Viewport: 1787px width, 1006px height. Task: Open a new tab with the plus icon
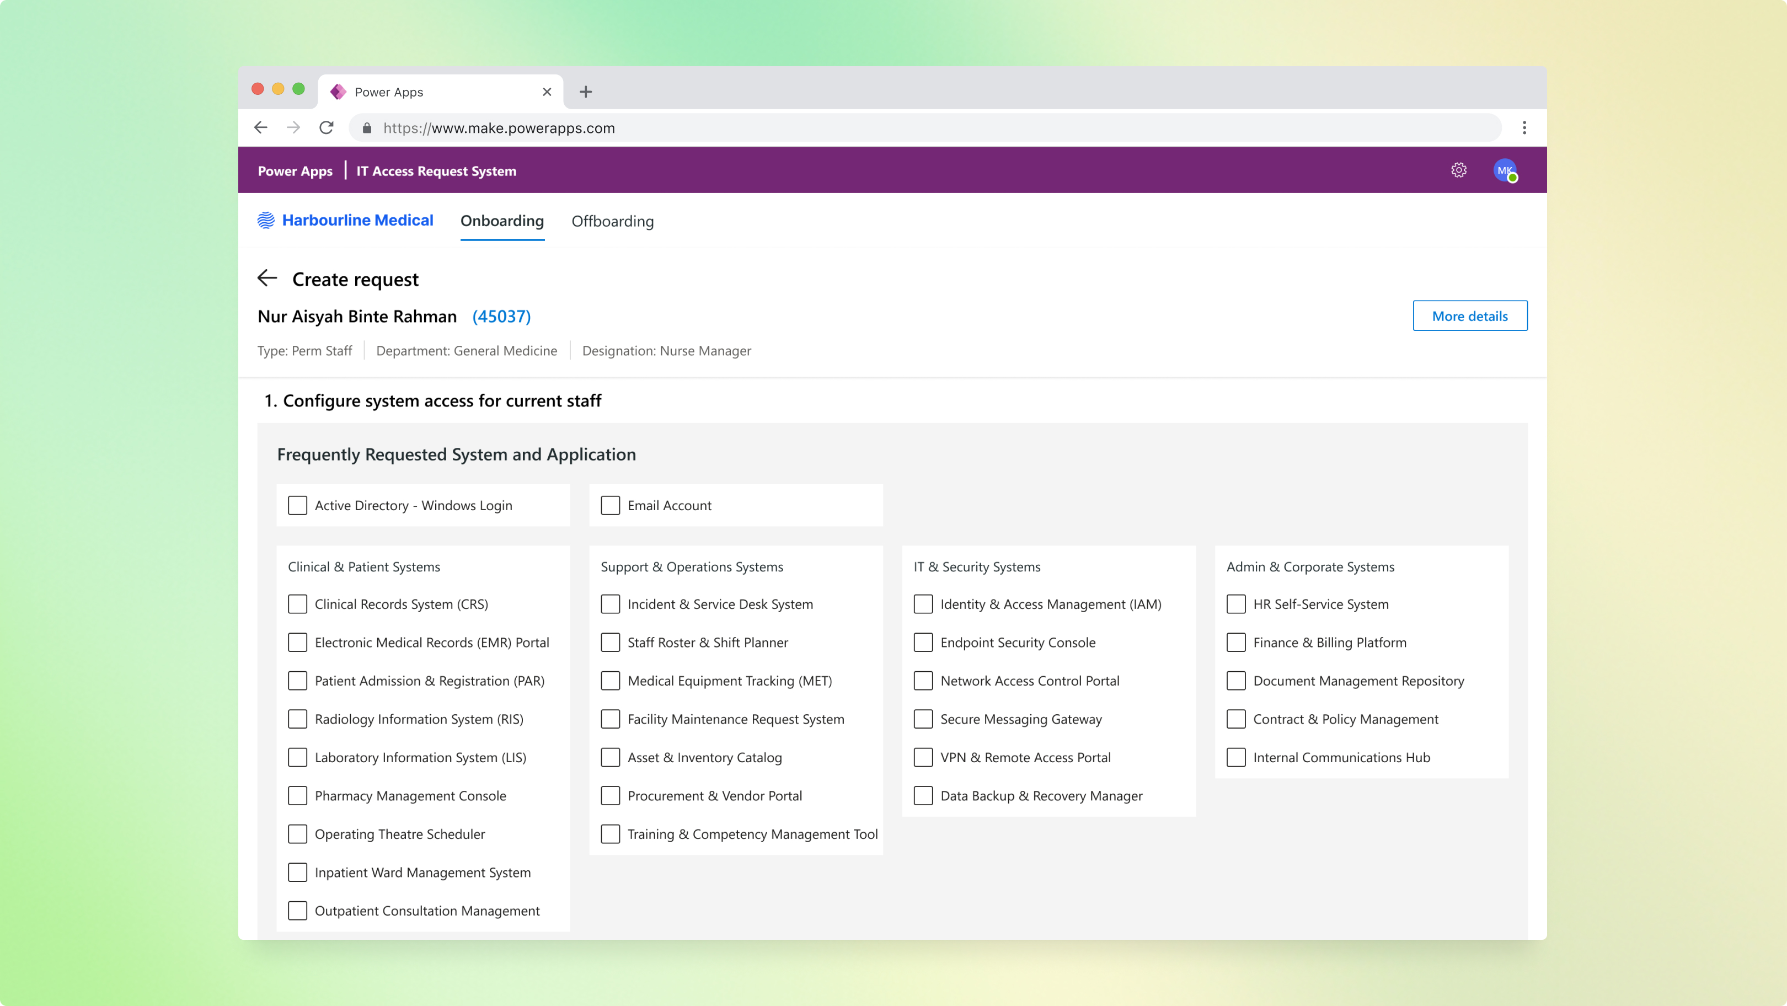pyautogui.click(x=586, y=91)
